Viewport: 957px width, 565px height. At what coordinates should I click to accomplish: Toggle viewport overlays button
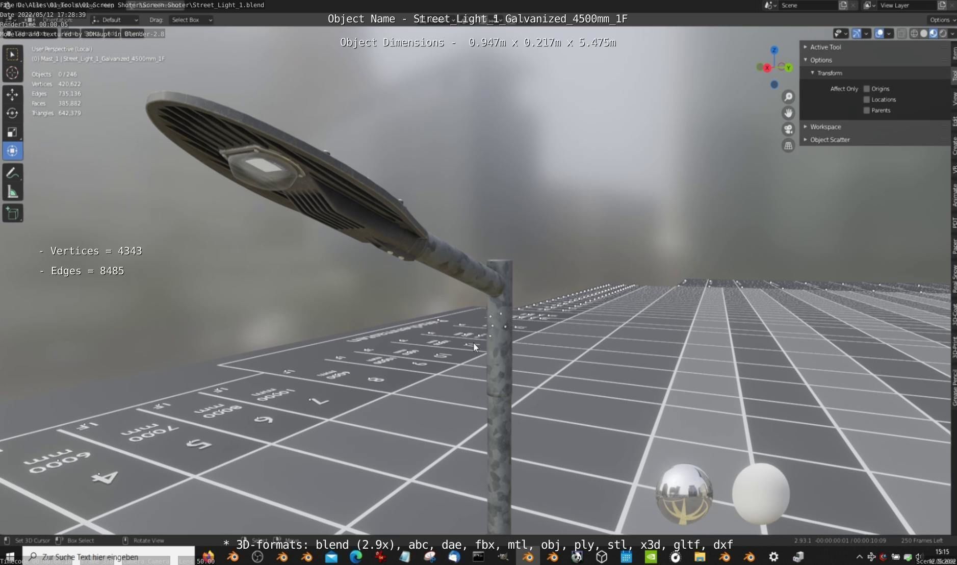(x=880, y=34)
